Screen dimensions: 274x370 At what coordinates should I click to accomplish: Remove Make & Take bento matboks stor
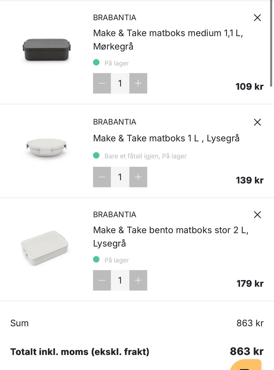257,215
